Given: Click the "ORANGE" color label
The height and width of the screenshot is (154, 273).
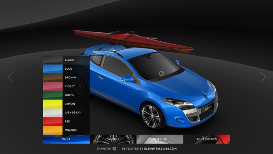Looking at the screenshot, I should click(x=71, y=130).
